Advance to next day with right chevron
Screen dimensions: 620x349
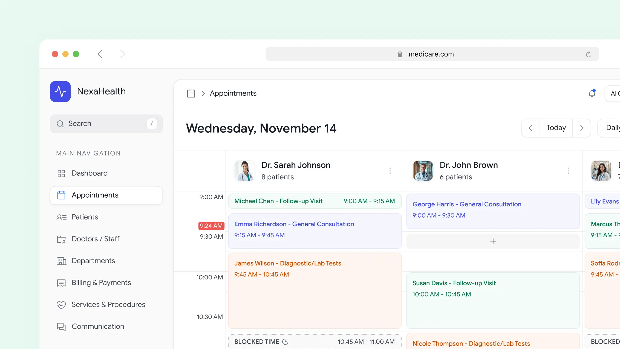(582, 128)
